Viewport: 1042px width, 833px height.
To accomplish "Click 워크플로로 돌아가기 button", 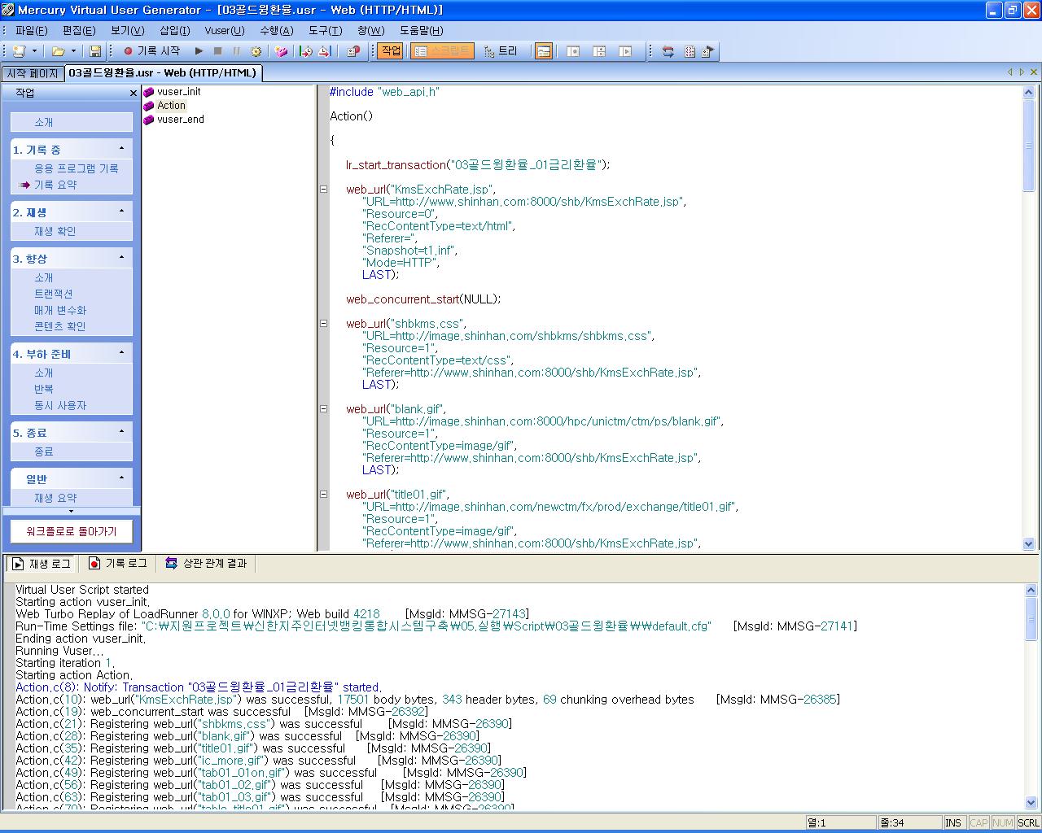I will (x=72, y=531).
